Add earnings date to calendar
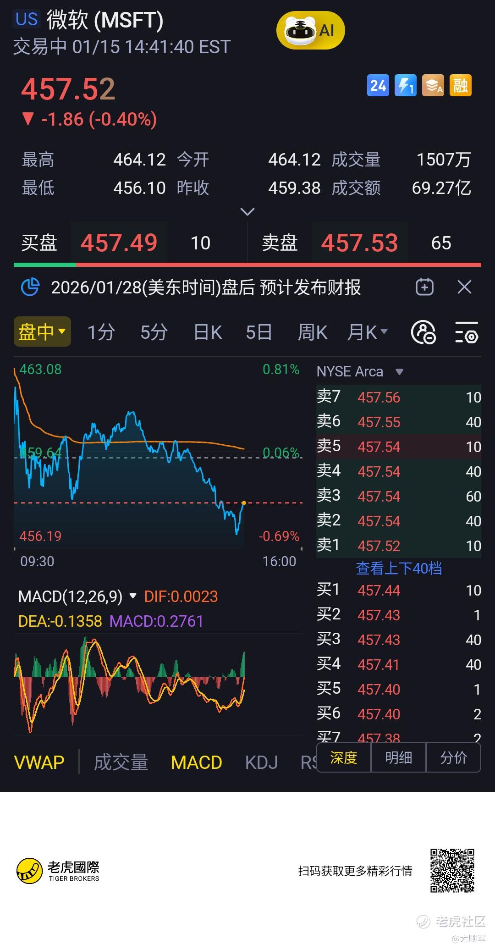The height and width of the screenshot is (950, 495). pos(424,287)
